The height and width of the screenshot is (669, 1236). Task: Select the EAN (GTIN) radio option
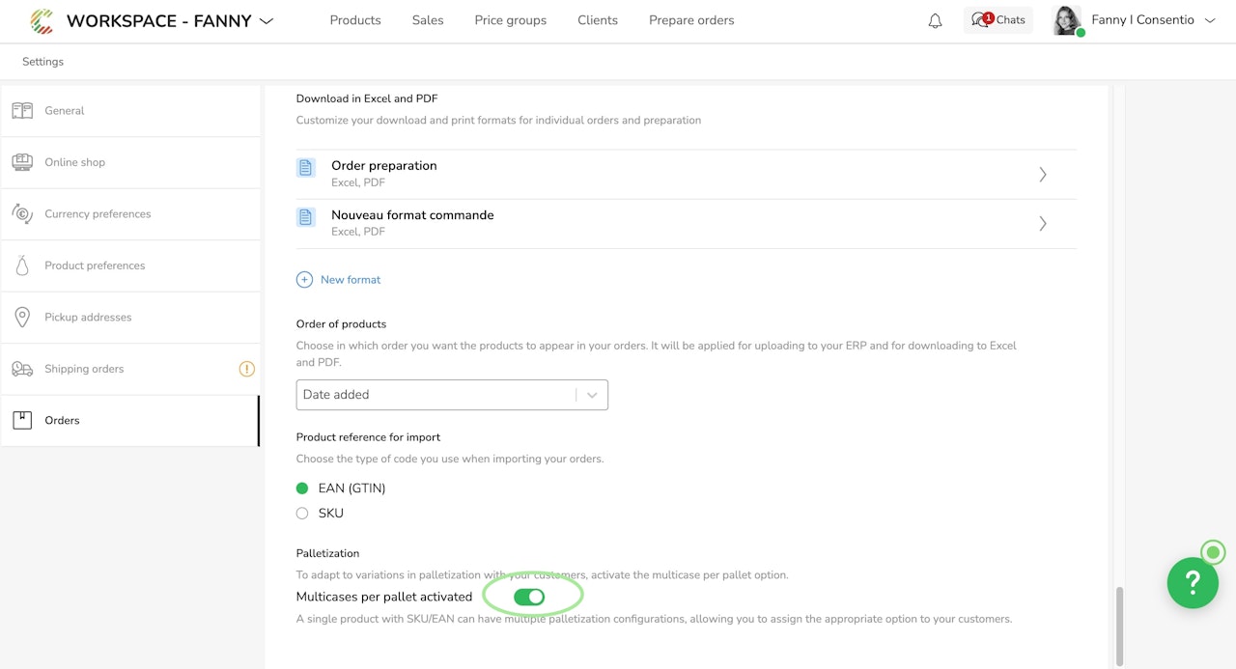click(302, 488)
